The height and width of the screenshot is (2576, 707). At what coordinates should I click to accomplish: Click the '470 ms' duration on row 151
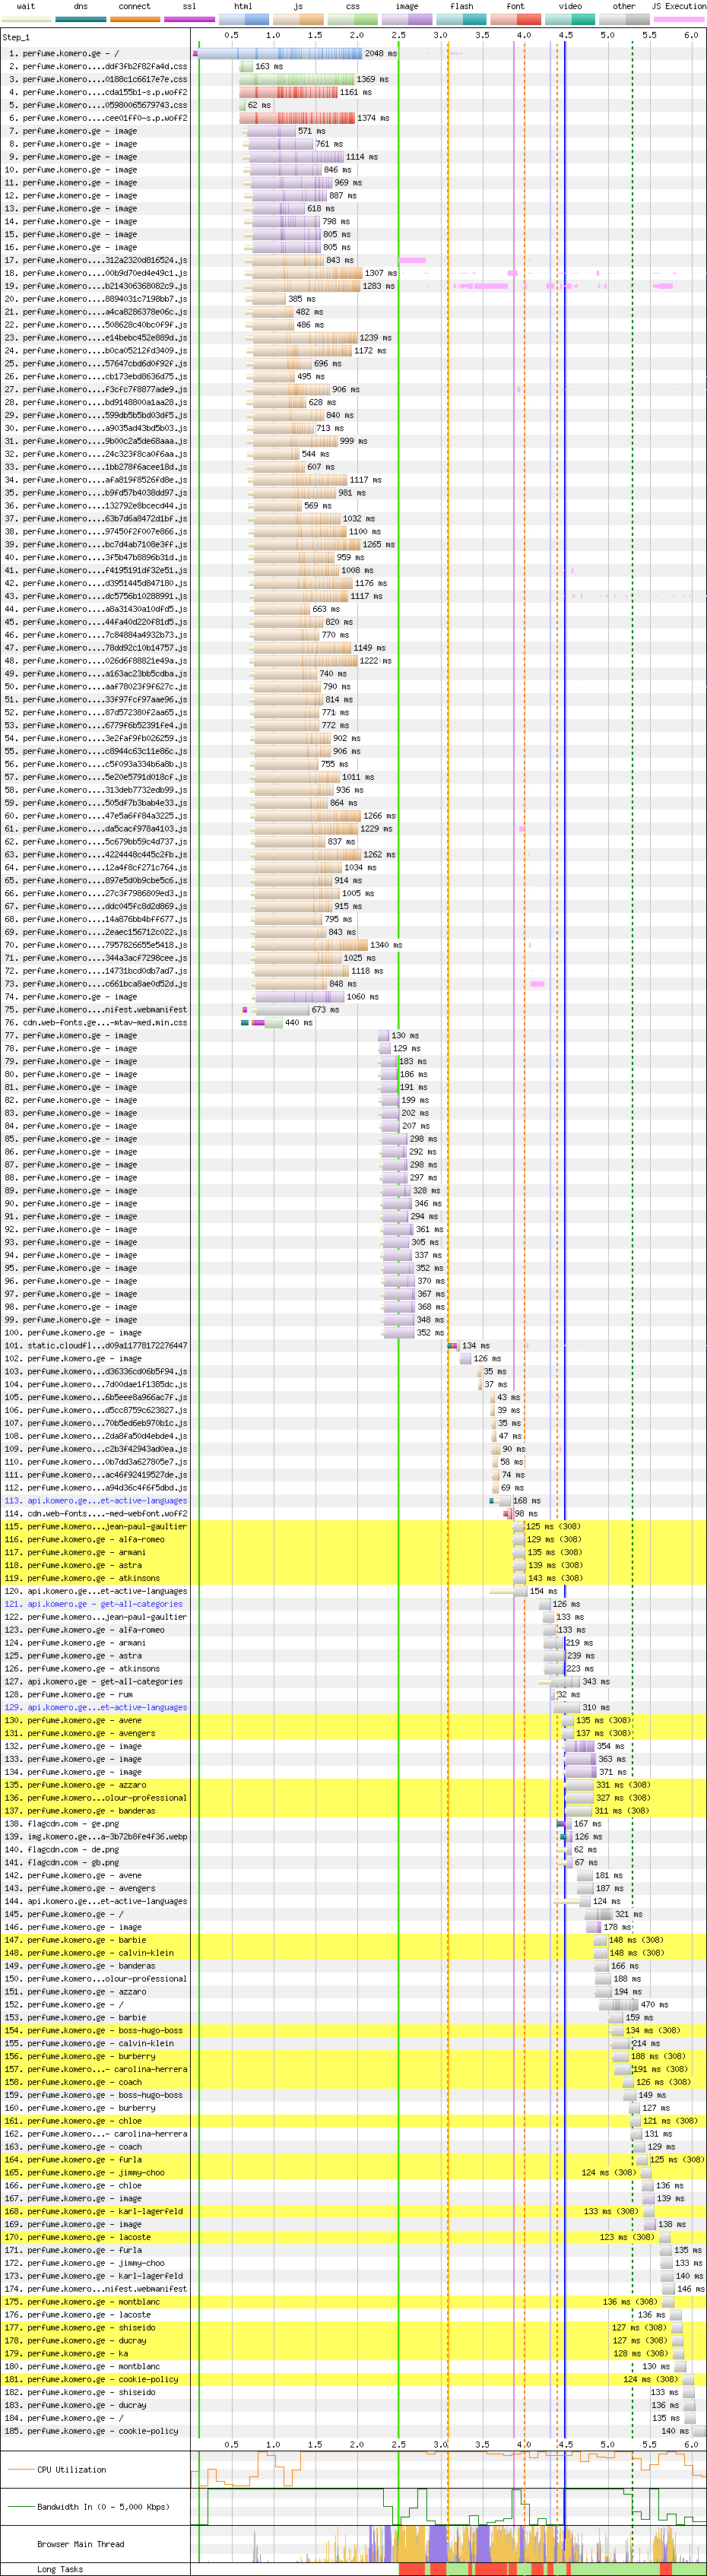654,2004
